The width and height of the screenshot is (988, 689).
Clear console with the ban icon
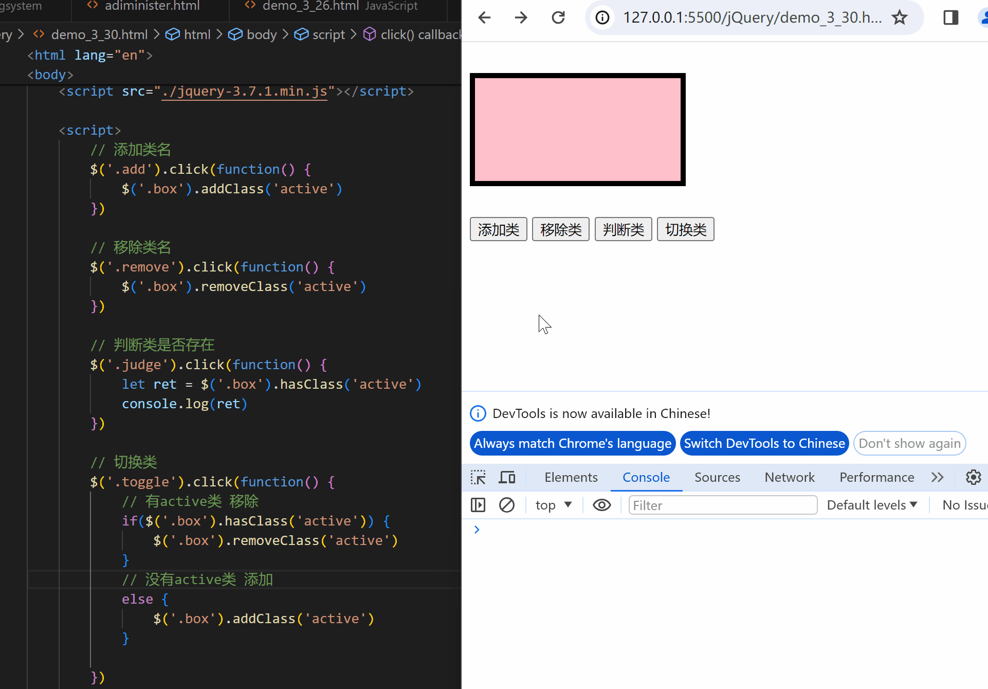pyautogui.click(x=507, y=505)
